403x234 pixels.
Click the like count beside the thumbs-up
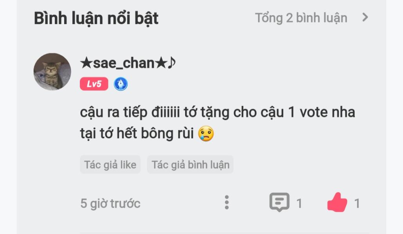(x=357, y=204)
